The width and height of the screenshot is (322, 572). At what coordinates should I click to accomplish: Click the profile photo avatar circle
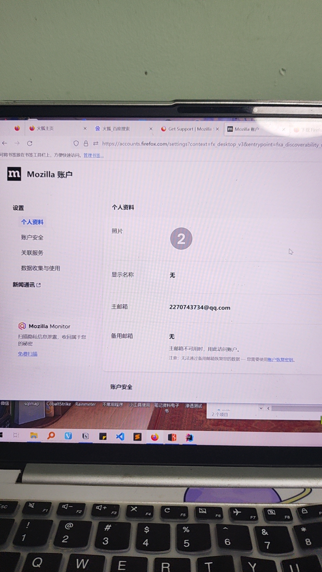[x=181, y=239]
